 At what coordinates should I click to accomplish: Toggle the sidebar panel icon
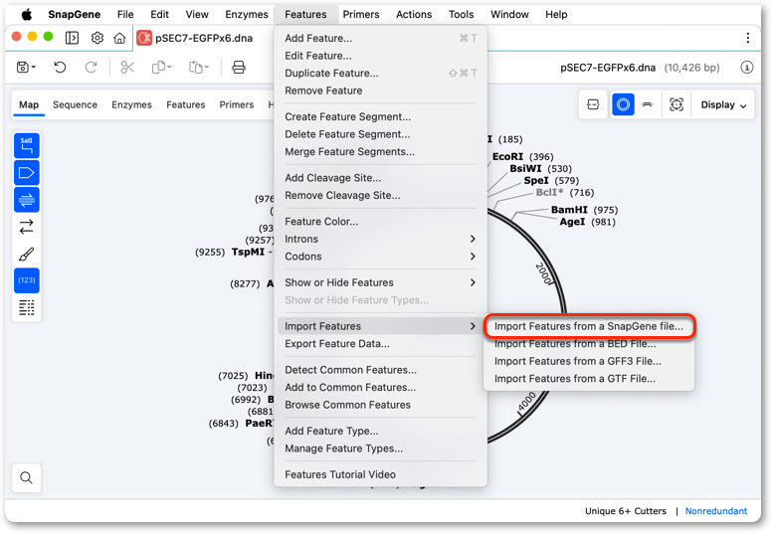pos(72,38)
